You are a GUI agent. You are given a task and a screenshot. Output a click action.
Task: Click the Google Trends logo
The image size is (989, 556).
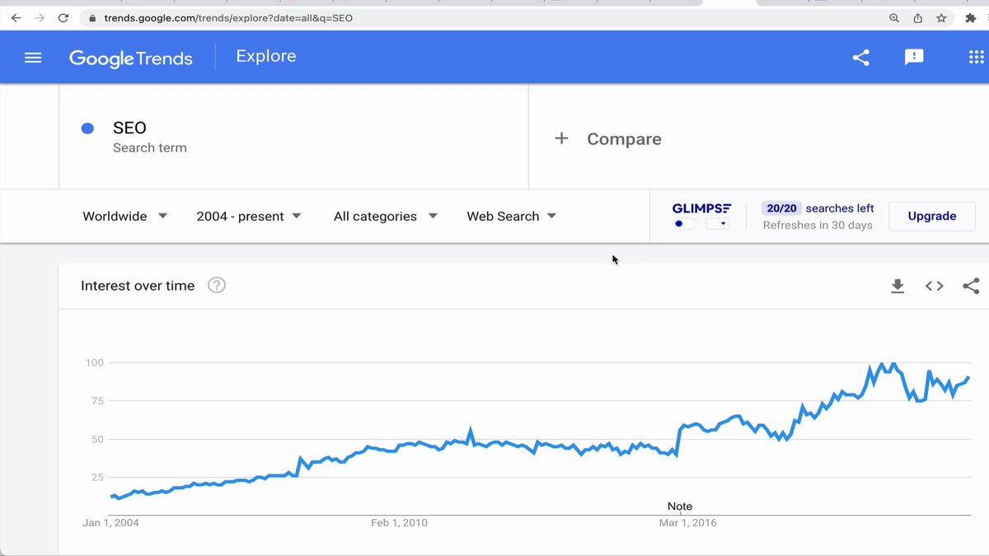pyautogui.click(x=131, y=58)
